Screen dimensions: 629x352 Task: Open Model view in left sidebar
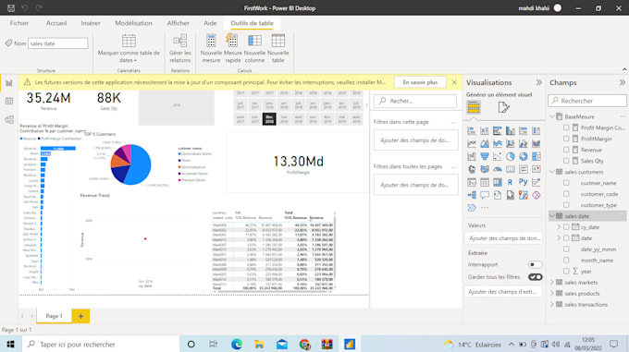[x=9, y=119]
